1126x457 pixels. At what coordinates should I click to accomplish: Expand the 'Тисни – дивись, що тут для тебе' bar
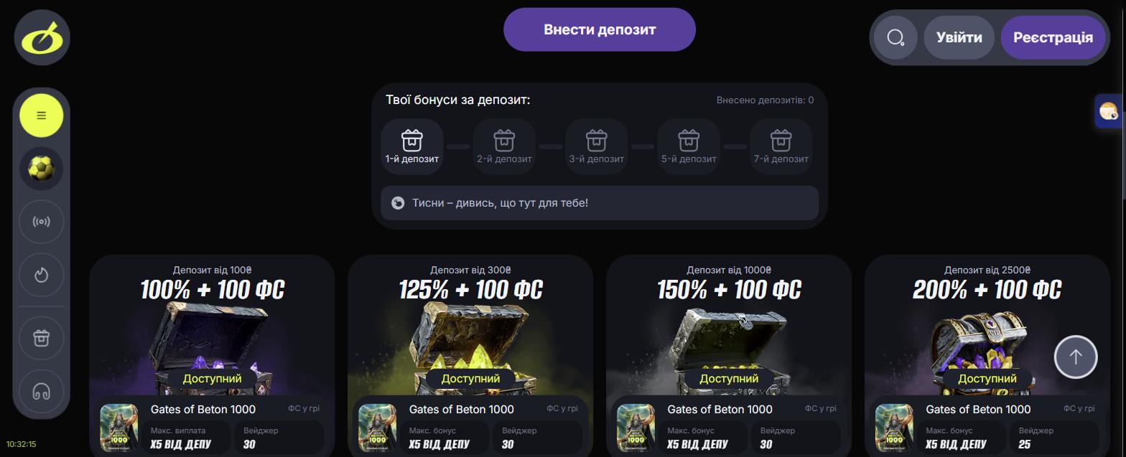(600, 203)
